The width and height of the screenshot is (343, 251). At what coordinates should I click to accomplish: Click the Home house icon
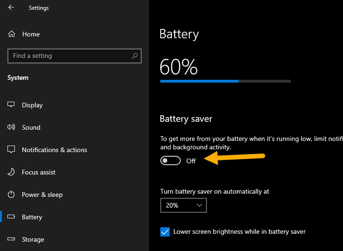12,34
